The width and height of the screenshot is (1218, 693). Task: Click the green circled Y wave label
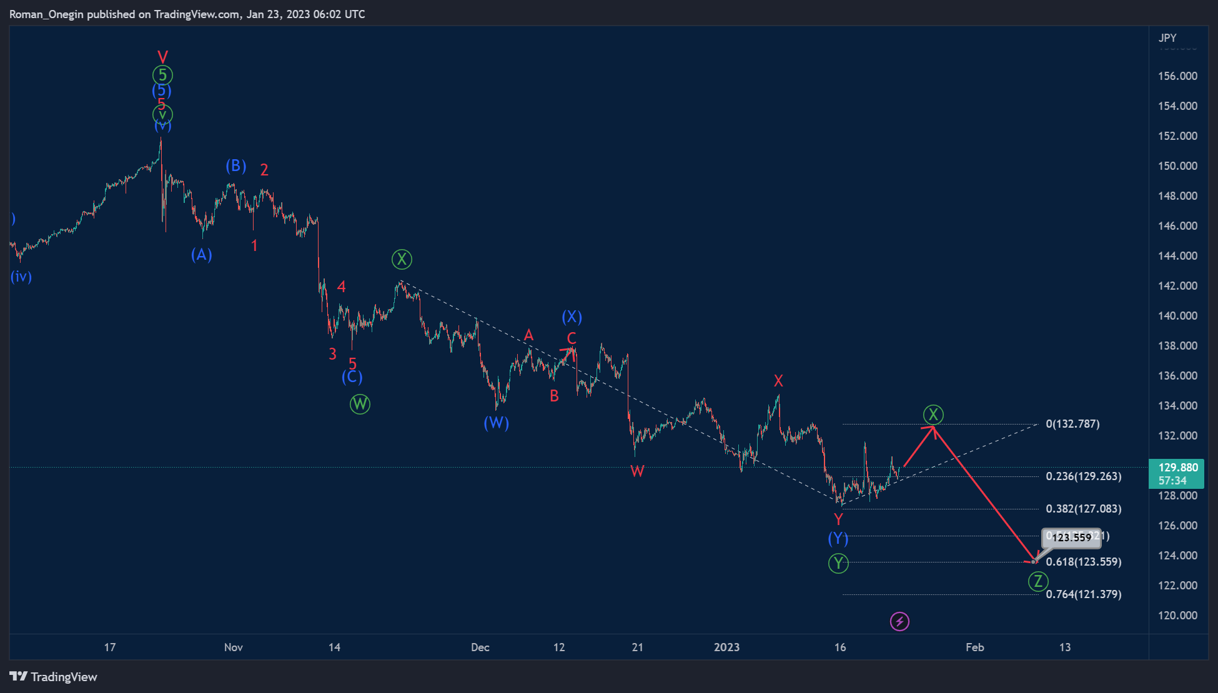coord(838,563)
